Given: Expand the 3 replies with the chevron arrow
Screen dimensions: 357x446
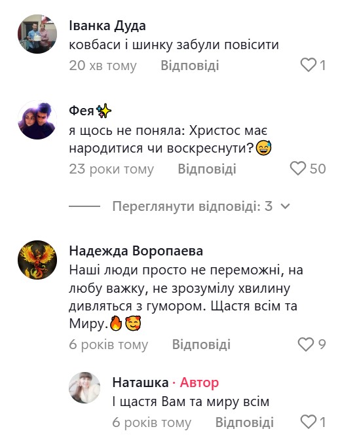Looking at the screenshot, I should click(x=285, y=206).
